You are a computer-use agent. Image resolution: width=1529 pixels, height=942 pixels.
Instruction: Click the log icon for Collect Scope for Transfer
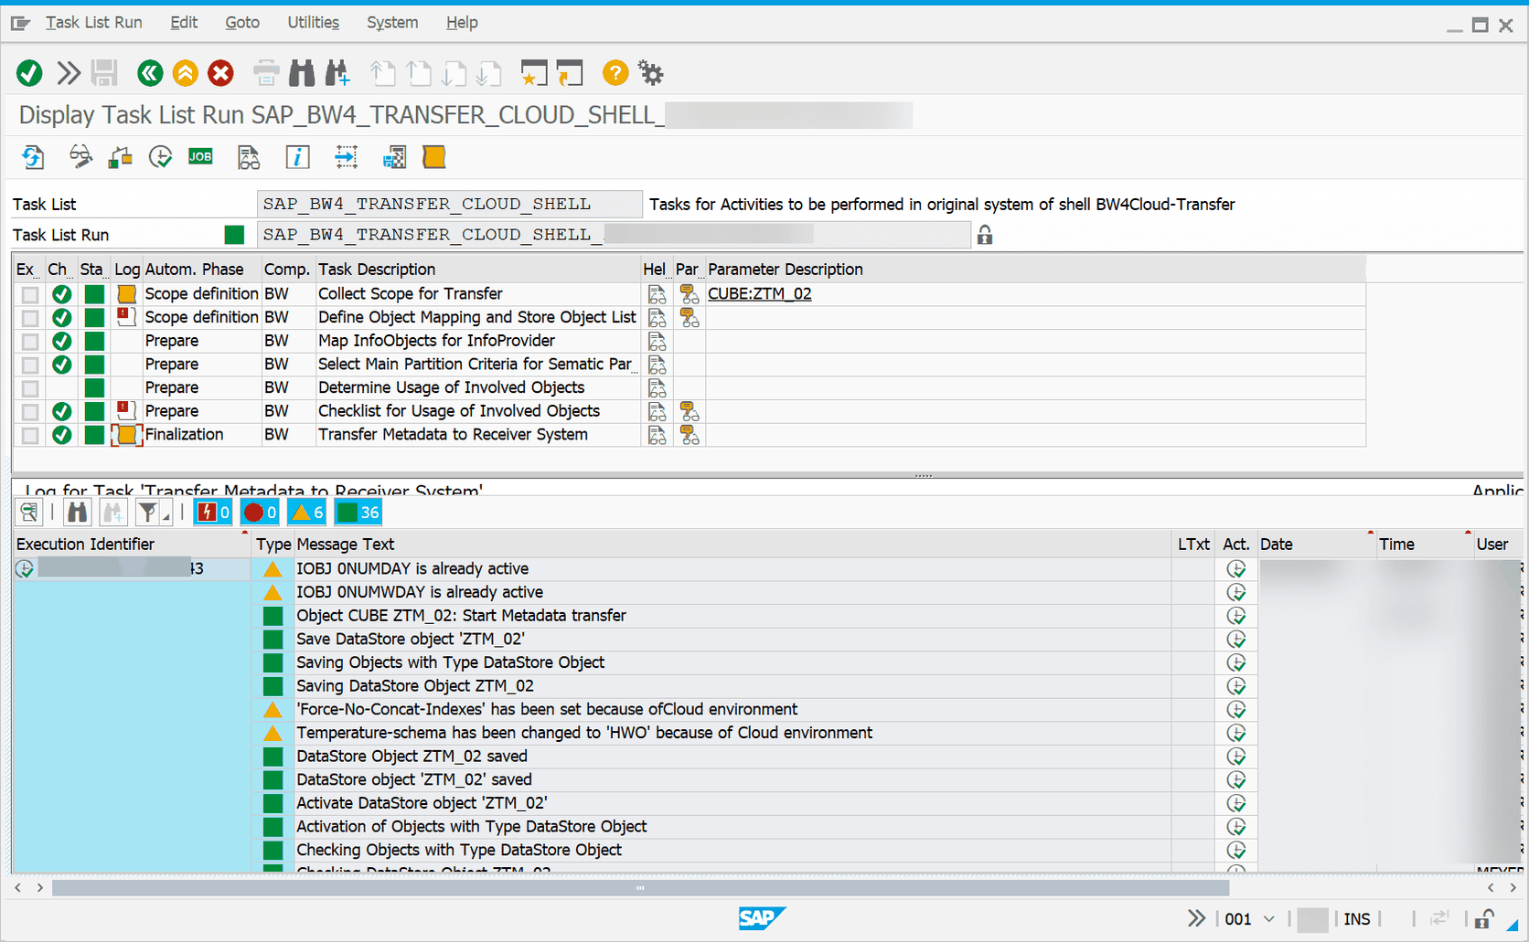125,293
